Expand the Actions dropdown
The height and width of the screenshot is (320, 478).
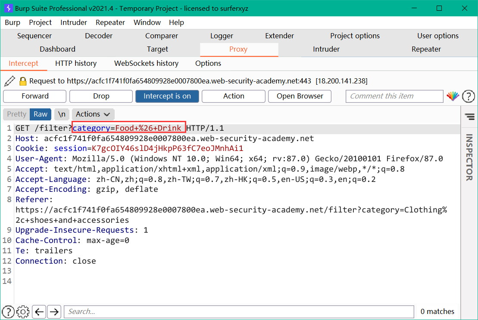tap(93, 114)
